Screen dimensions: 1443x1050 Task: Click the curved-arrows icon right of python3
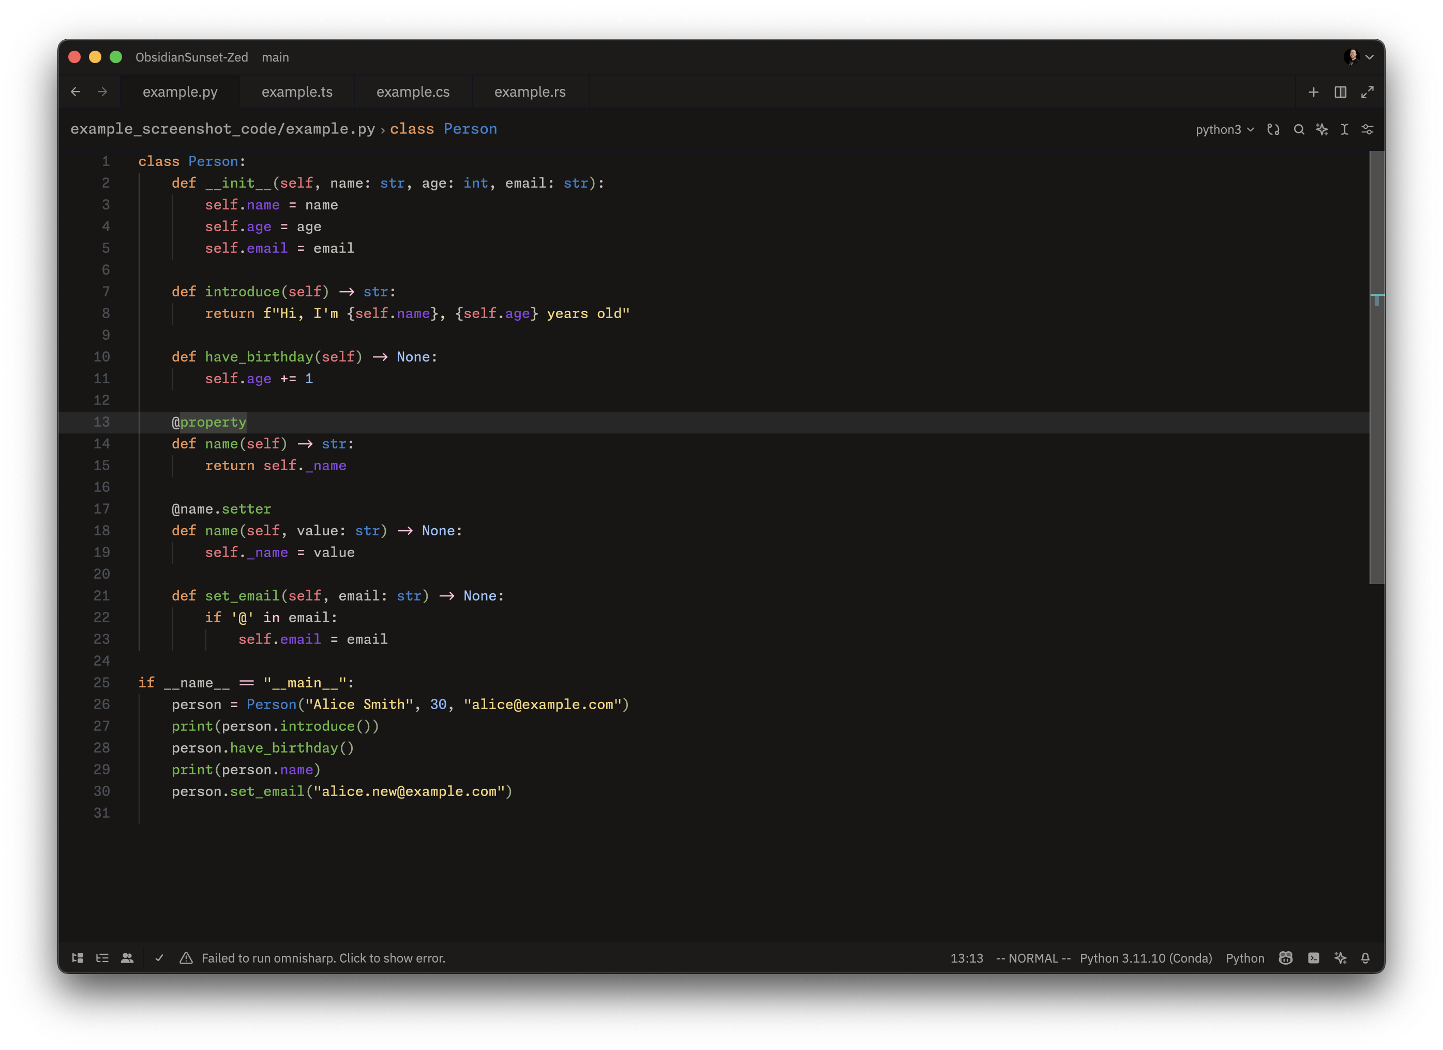1273,129
